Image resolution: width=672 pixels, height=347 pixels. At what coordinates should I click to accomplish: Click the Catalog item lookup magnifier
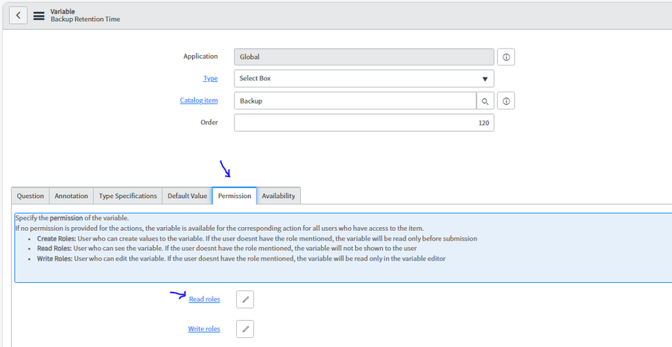pyautogui.click(x=485, y=101)
